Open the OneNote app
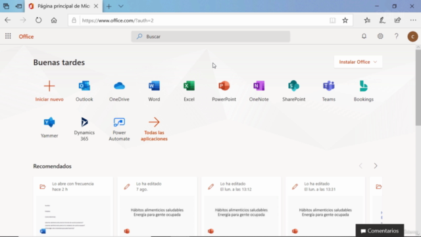 click(x=259, y=91)
